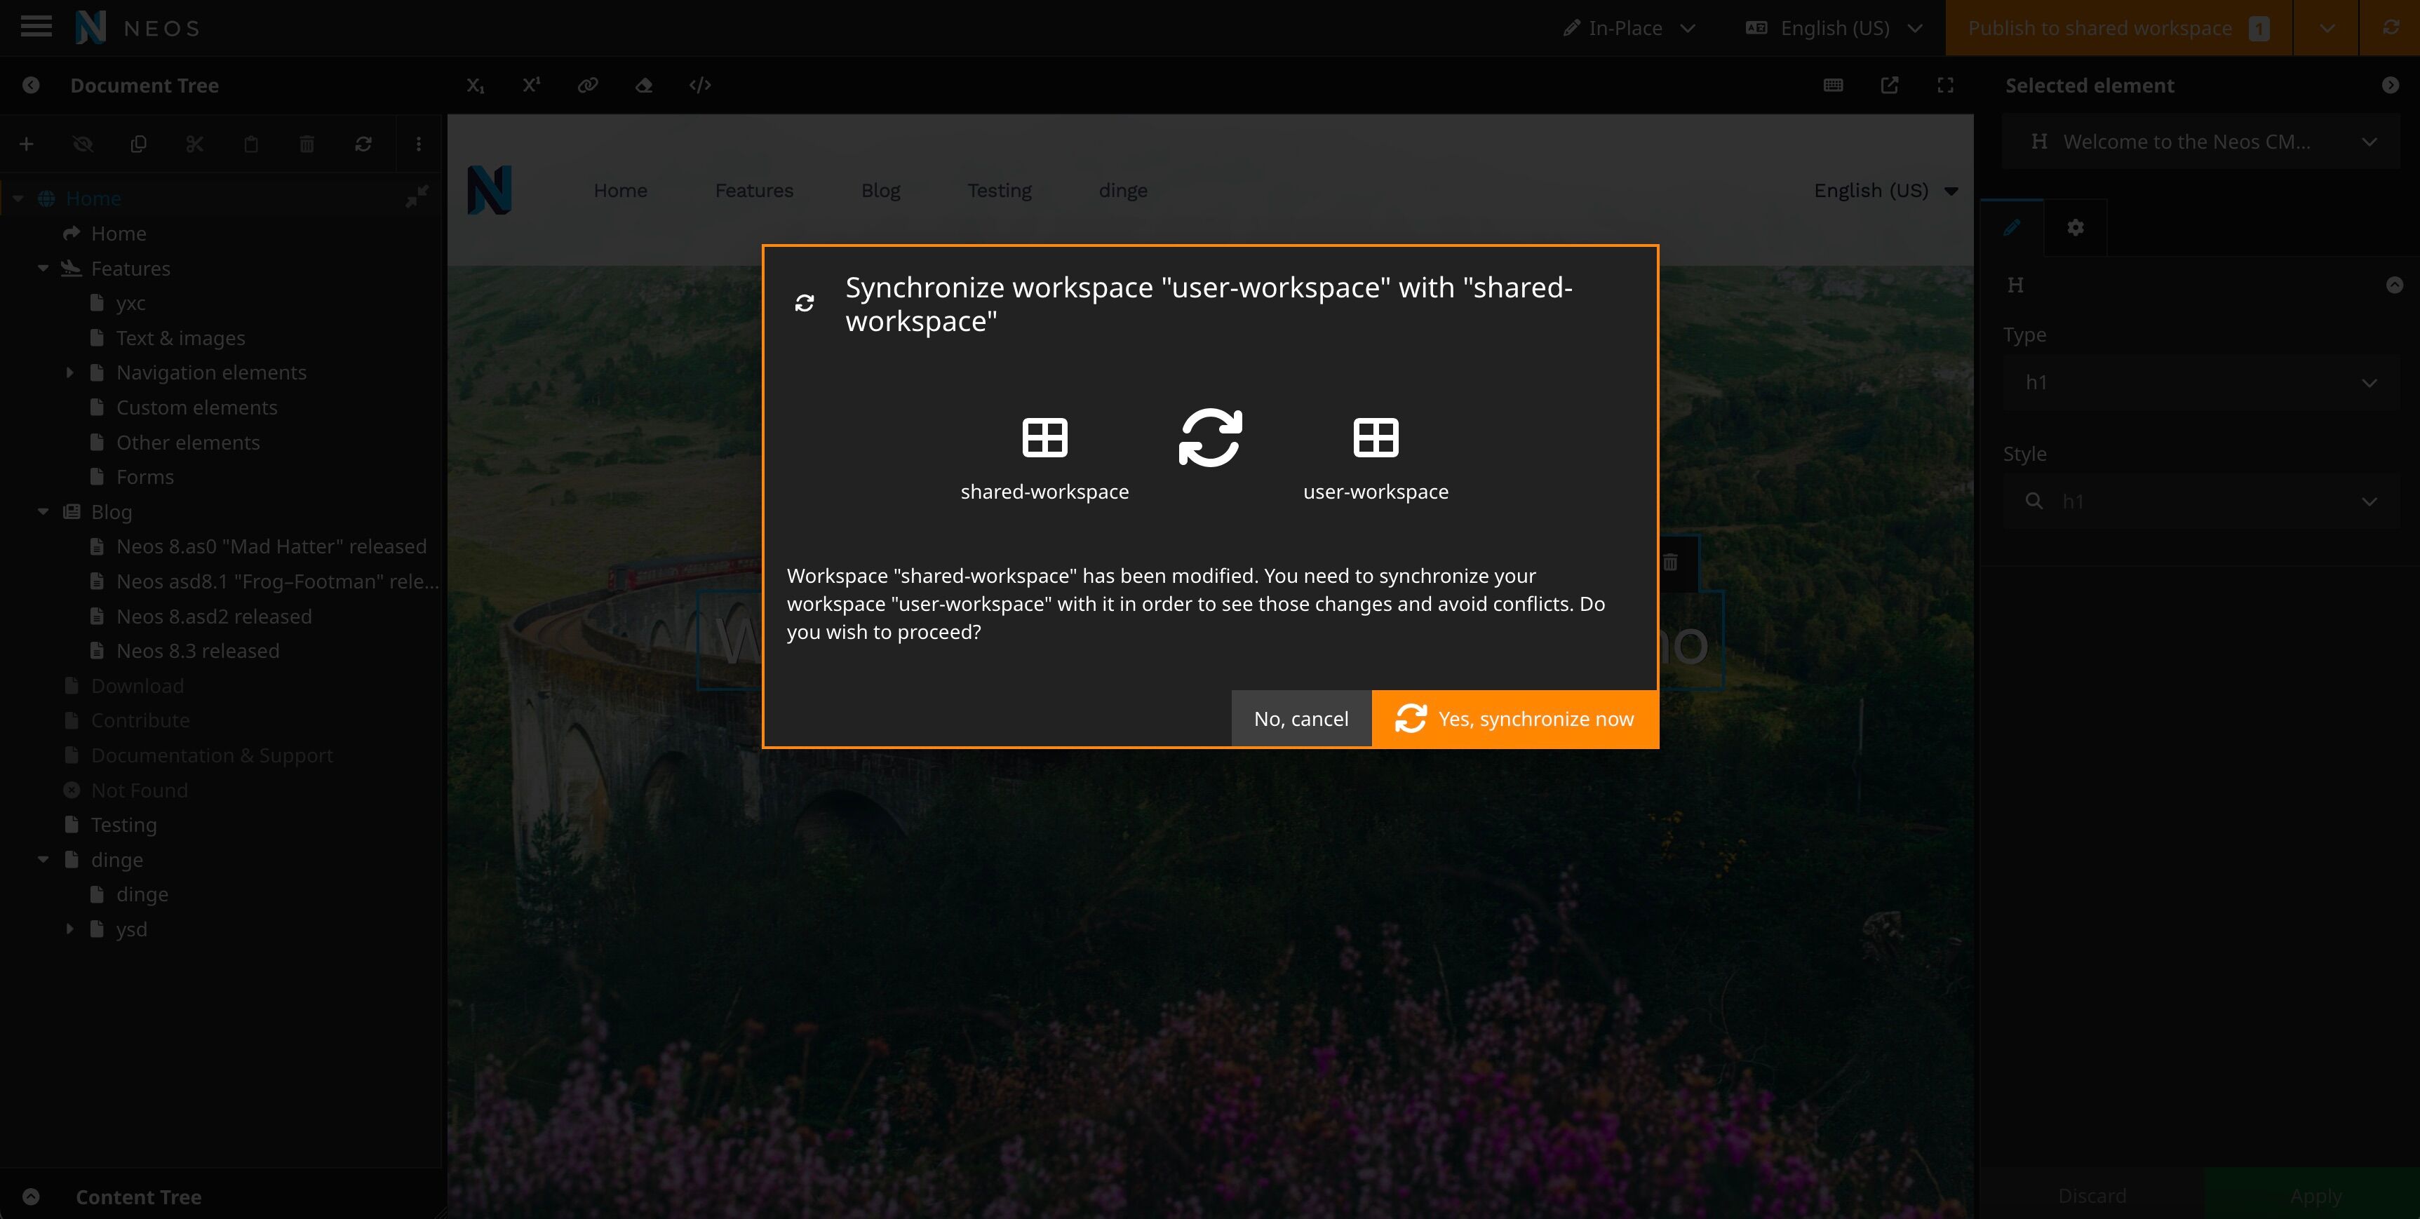Paste node from clipboard icon
Viewport: 2420px width, 1219px height.
[x=251, y=144]
